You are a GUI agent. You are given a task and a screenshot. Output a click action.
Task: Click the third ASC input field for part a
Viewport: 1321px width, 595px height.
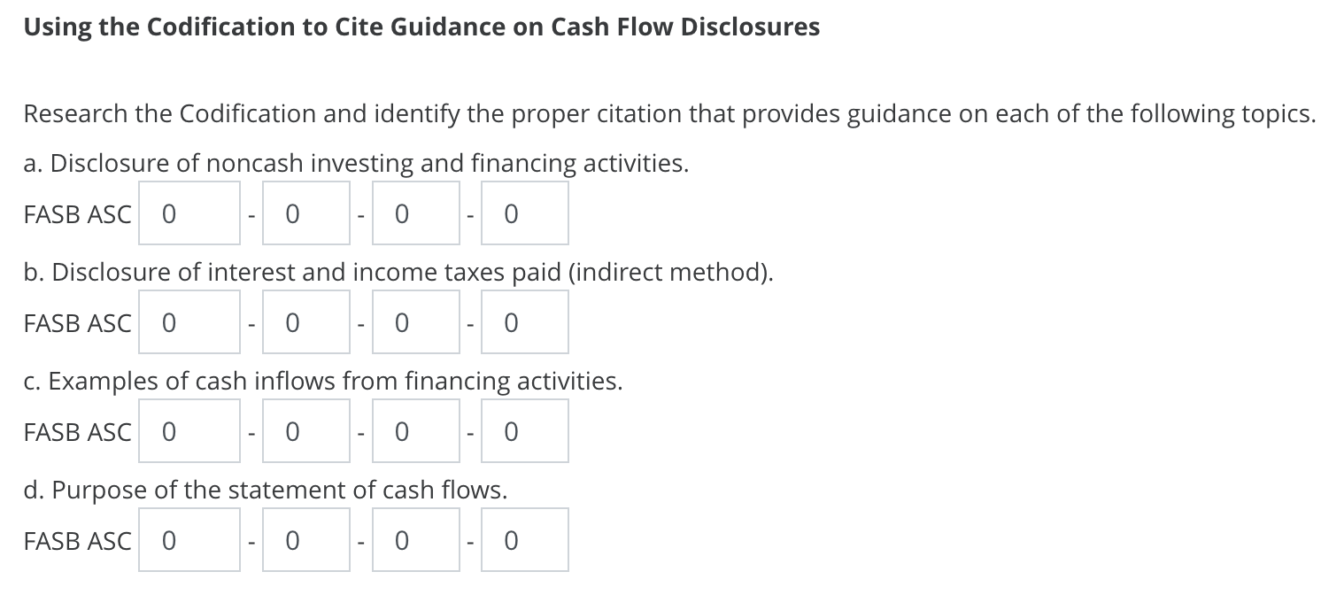(x=415, y=212)
